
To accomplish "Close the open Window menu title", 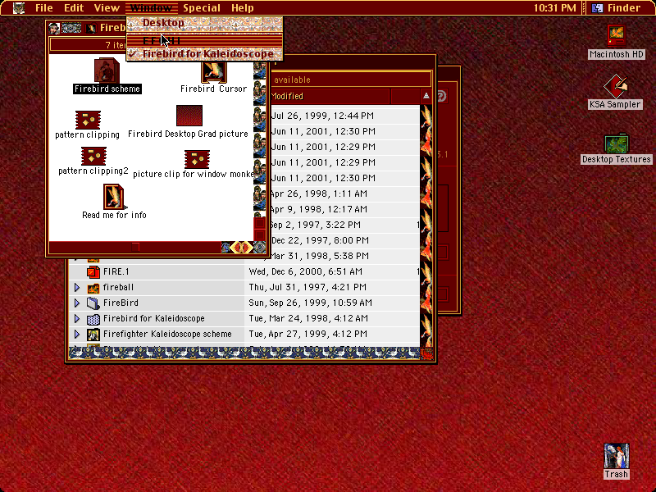I will click(152, 8).
